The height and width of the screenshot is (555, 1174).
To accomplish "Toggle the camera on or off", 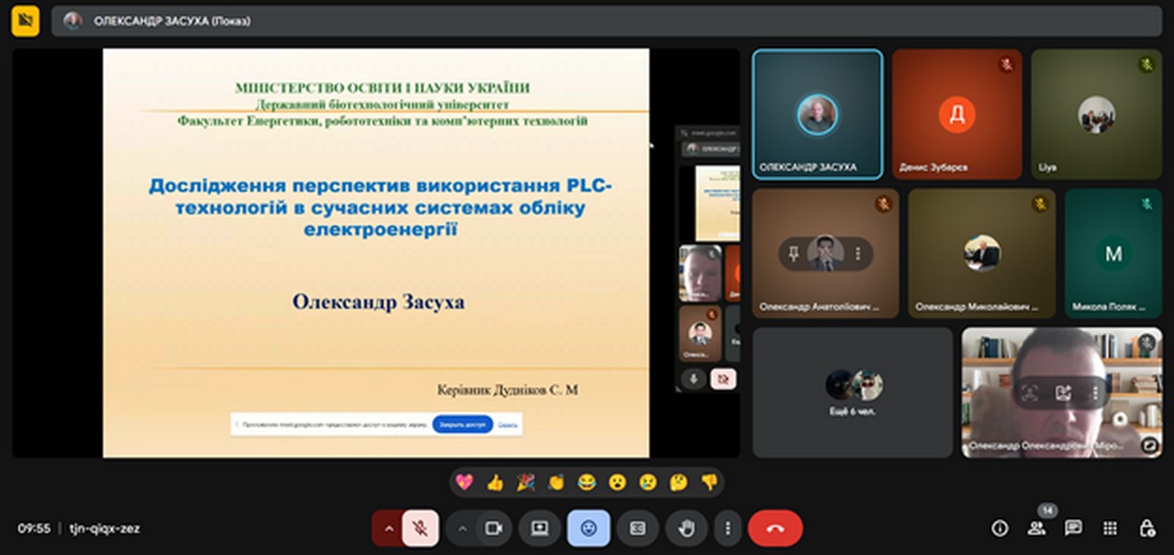I will click(493, 529).
